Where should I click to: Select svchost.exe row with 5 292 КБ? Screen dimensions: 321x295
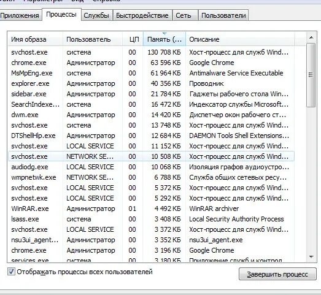tap(151, 199)
